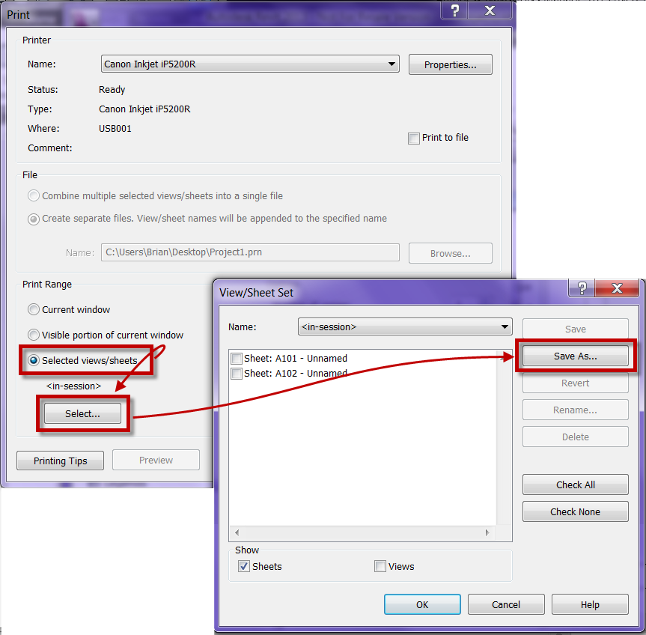This screenshot has height=635, width=646.
Task: Enable the Print to file checkbox
Action: pos(414,138)
